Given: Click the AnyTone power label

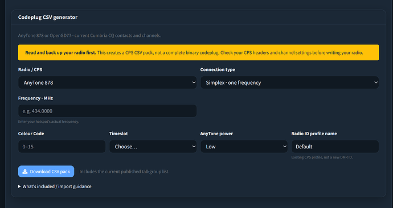Looking at the screenshot, I should tap(216, 134).
